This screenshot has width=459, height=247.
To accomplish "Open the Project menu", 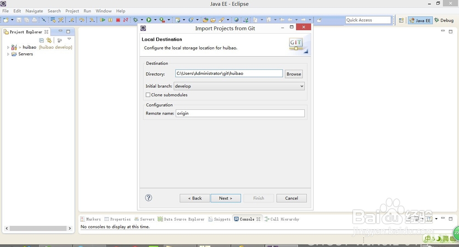I will 72,11.
